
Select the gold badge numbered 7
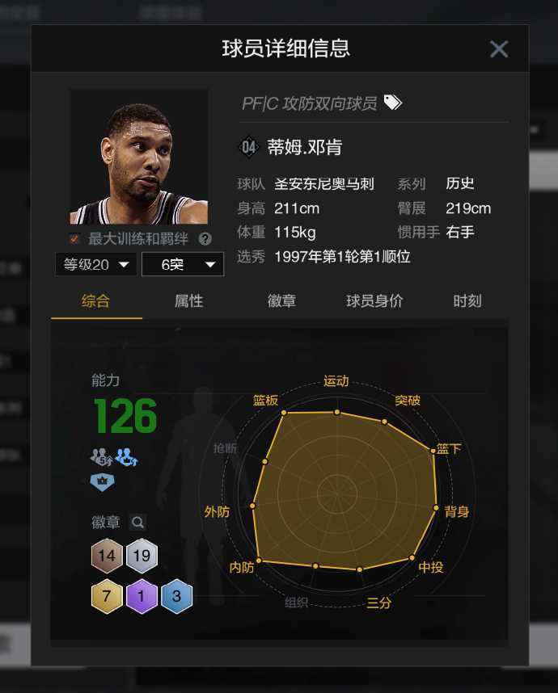click(x=107, y=596)
